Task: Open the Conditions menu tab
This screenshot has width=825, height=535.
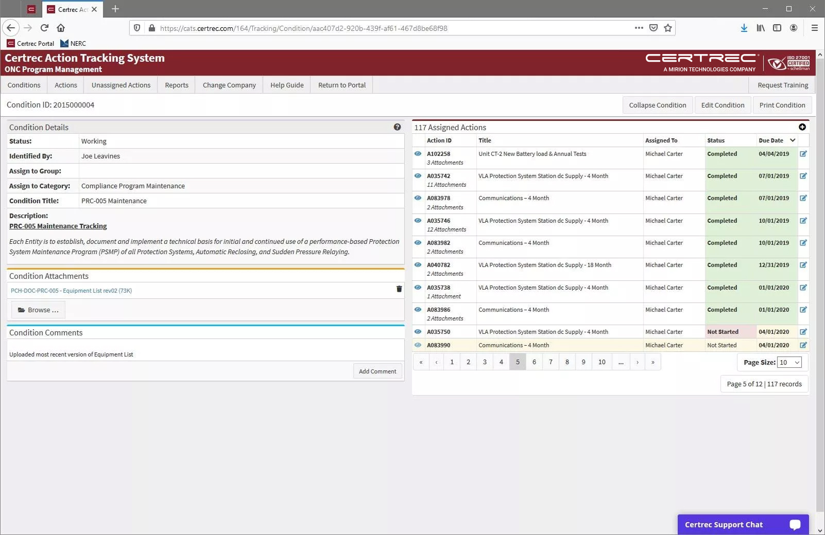Action: pos(24,85)
